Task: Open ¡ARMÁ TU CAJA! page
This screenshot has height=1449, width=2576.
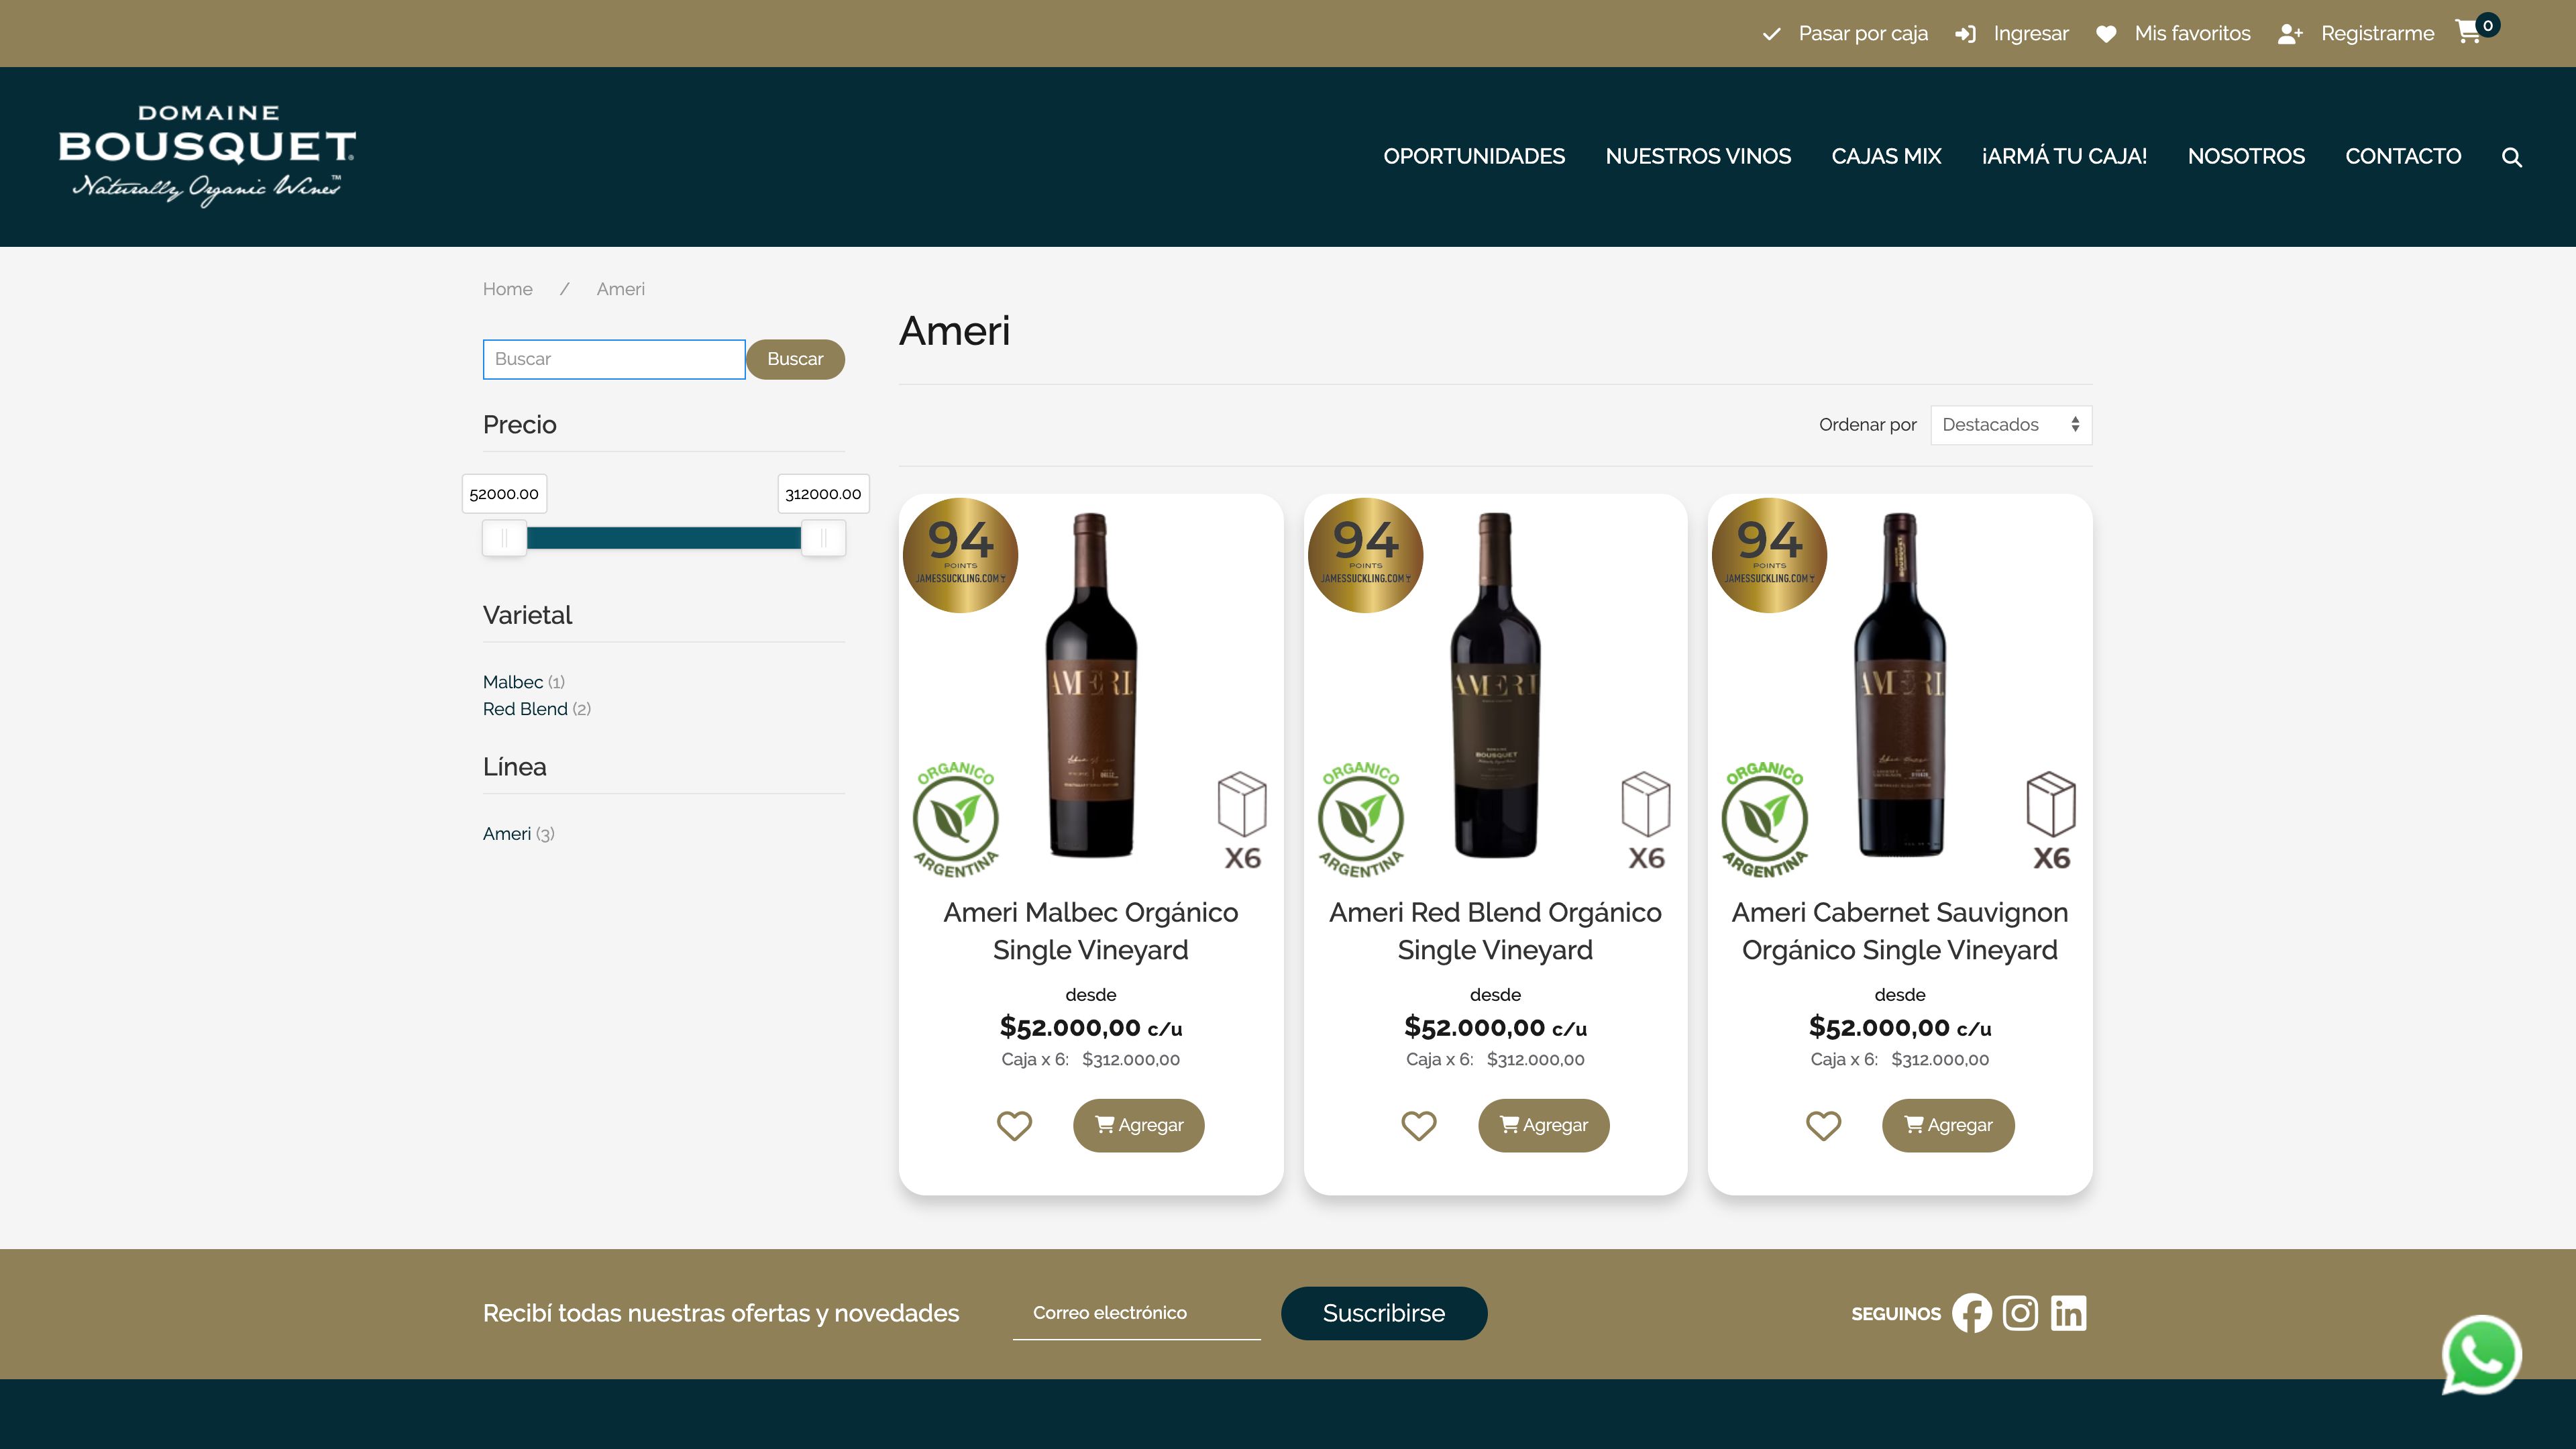Action: (2064, 156)
